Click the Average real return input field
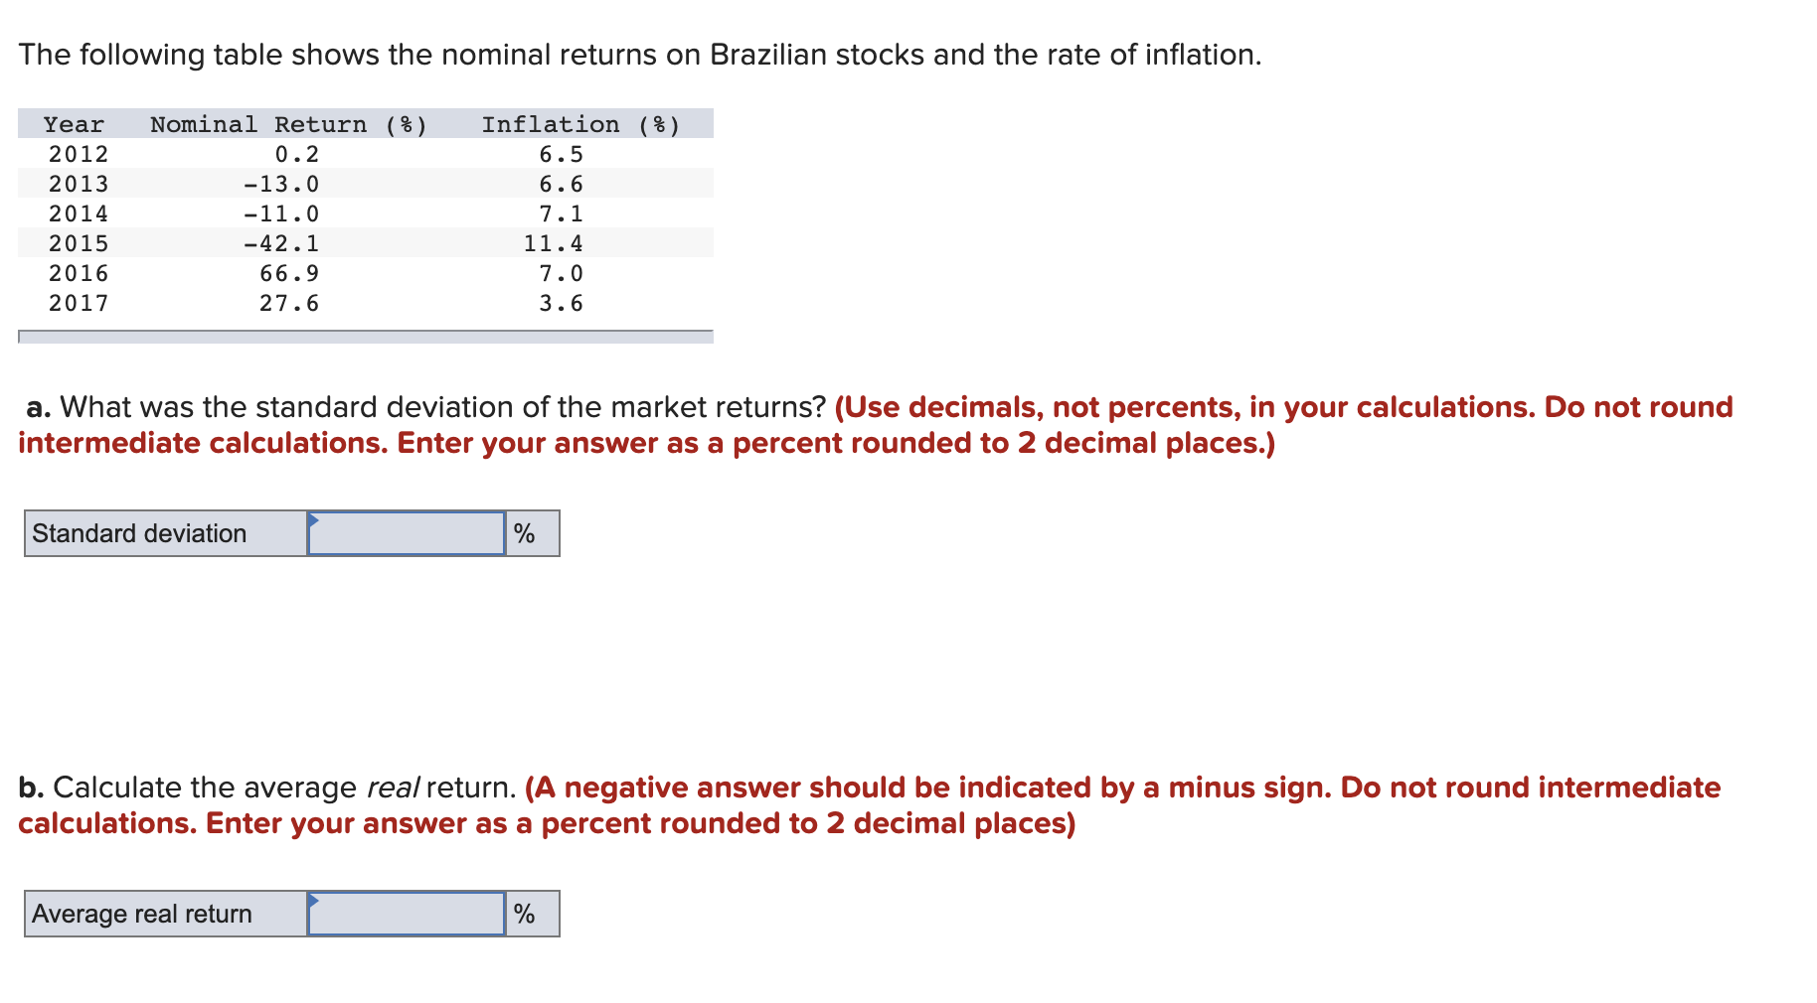Viewport: 1817px width, 1003px height. point(408,914)
